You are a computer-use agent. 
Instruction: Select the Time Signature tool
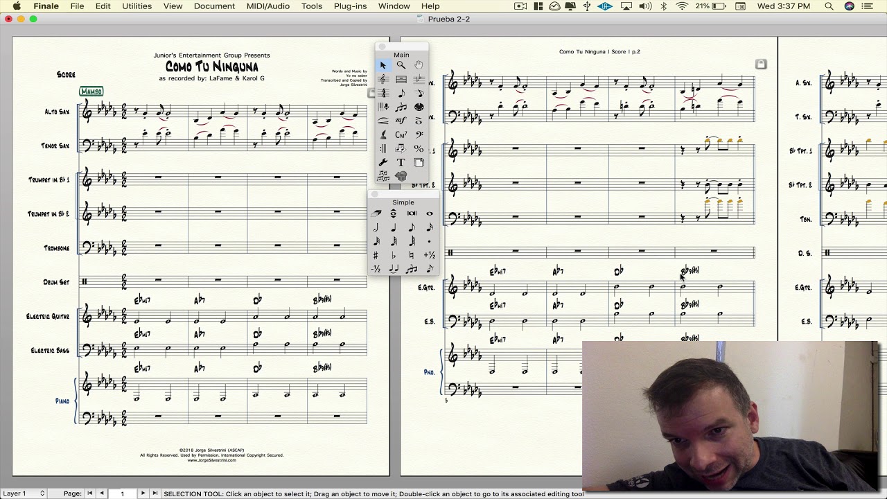tap(383, 93)
